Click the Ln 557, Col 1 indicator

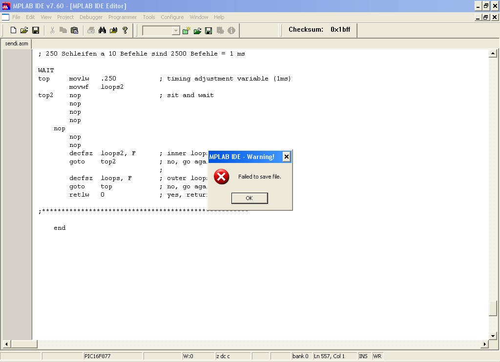(x=335, y=356)
